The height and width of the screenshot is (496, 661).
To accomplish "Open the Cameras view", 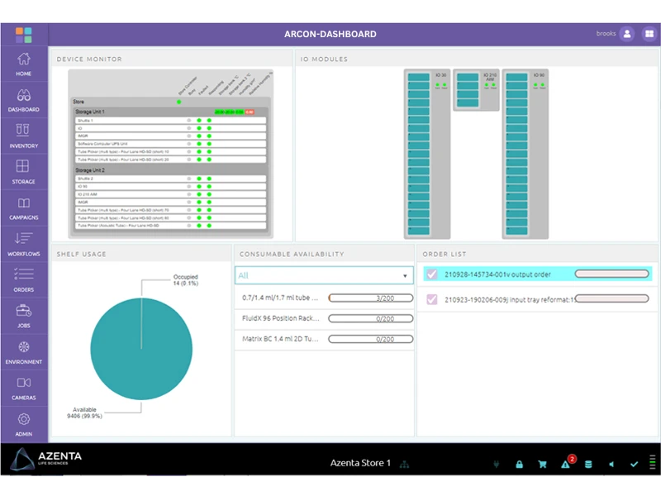I will point(24,389).
